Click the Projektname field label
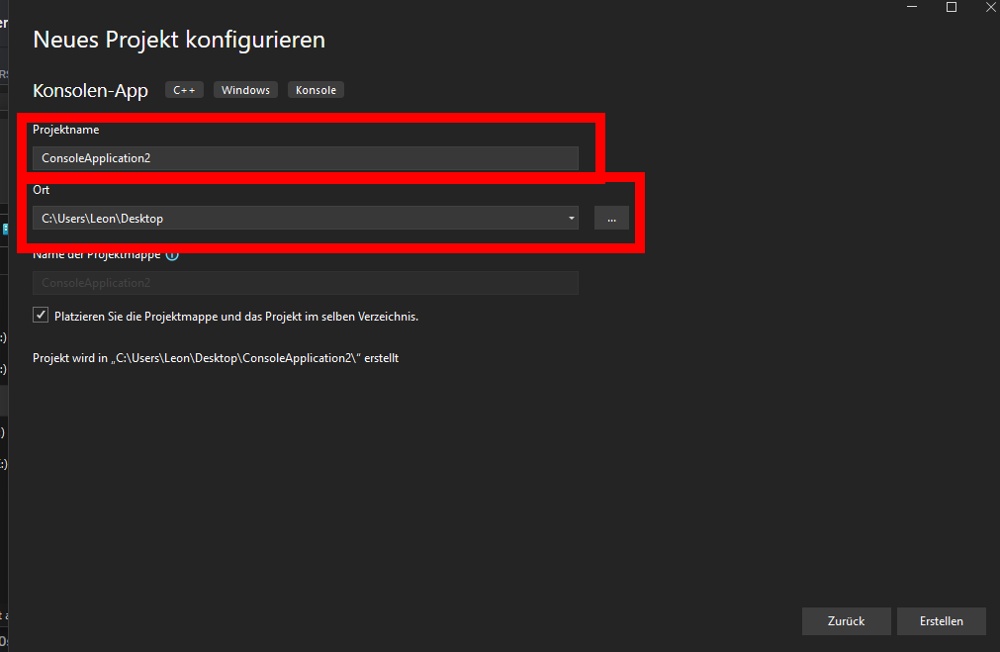 (x=65, y=130)
